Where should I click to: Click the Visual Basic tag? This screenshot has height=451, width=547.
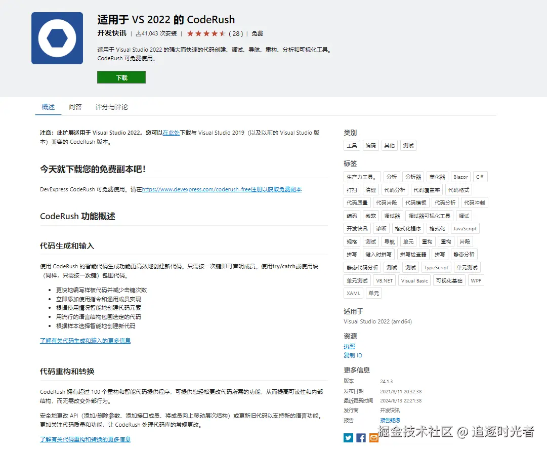(x=414, y=280)
